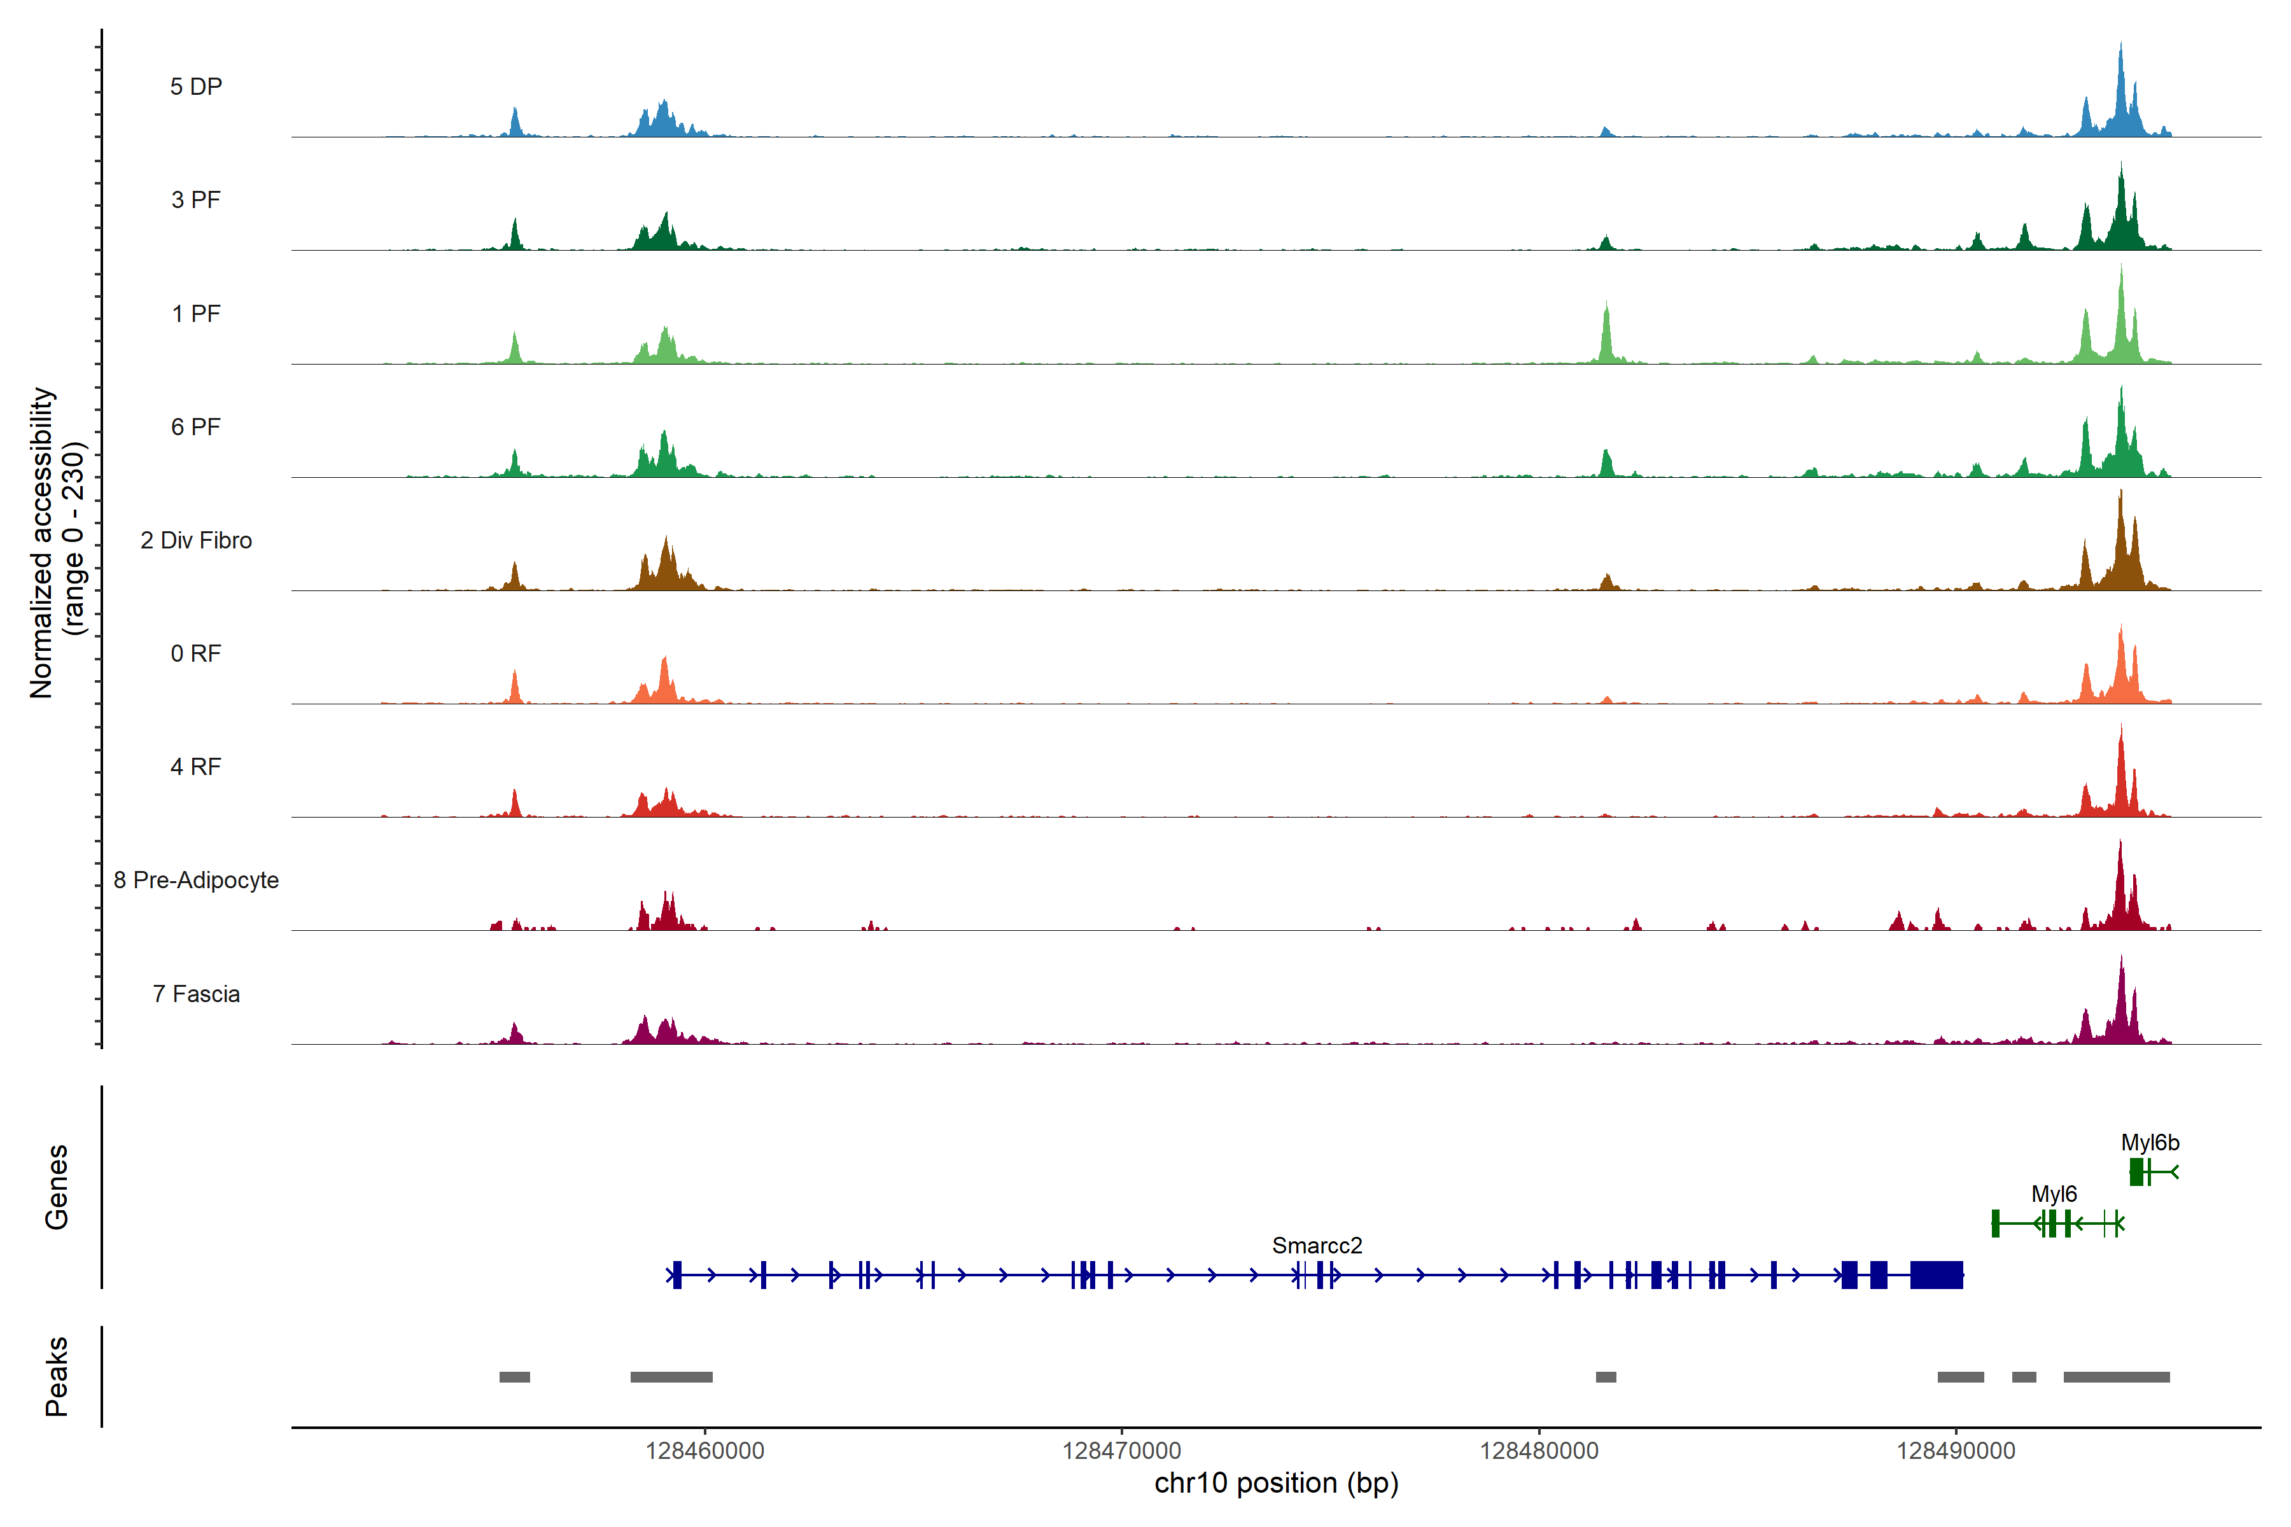Select the 7 Fascia track label
Viewport: 2291px width, 1527px height.
[x=196, y=993]
